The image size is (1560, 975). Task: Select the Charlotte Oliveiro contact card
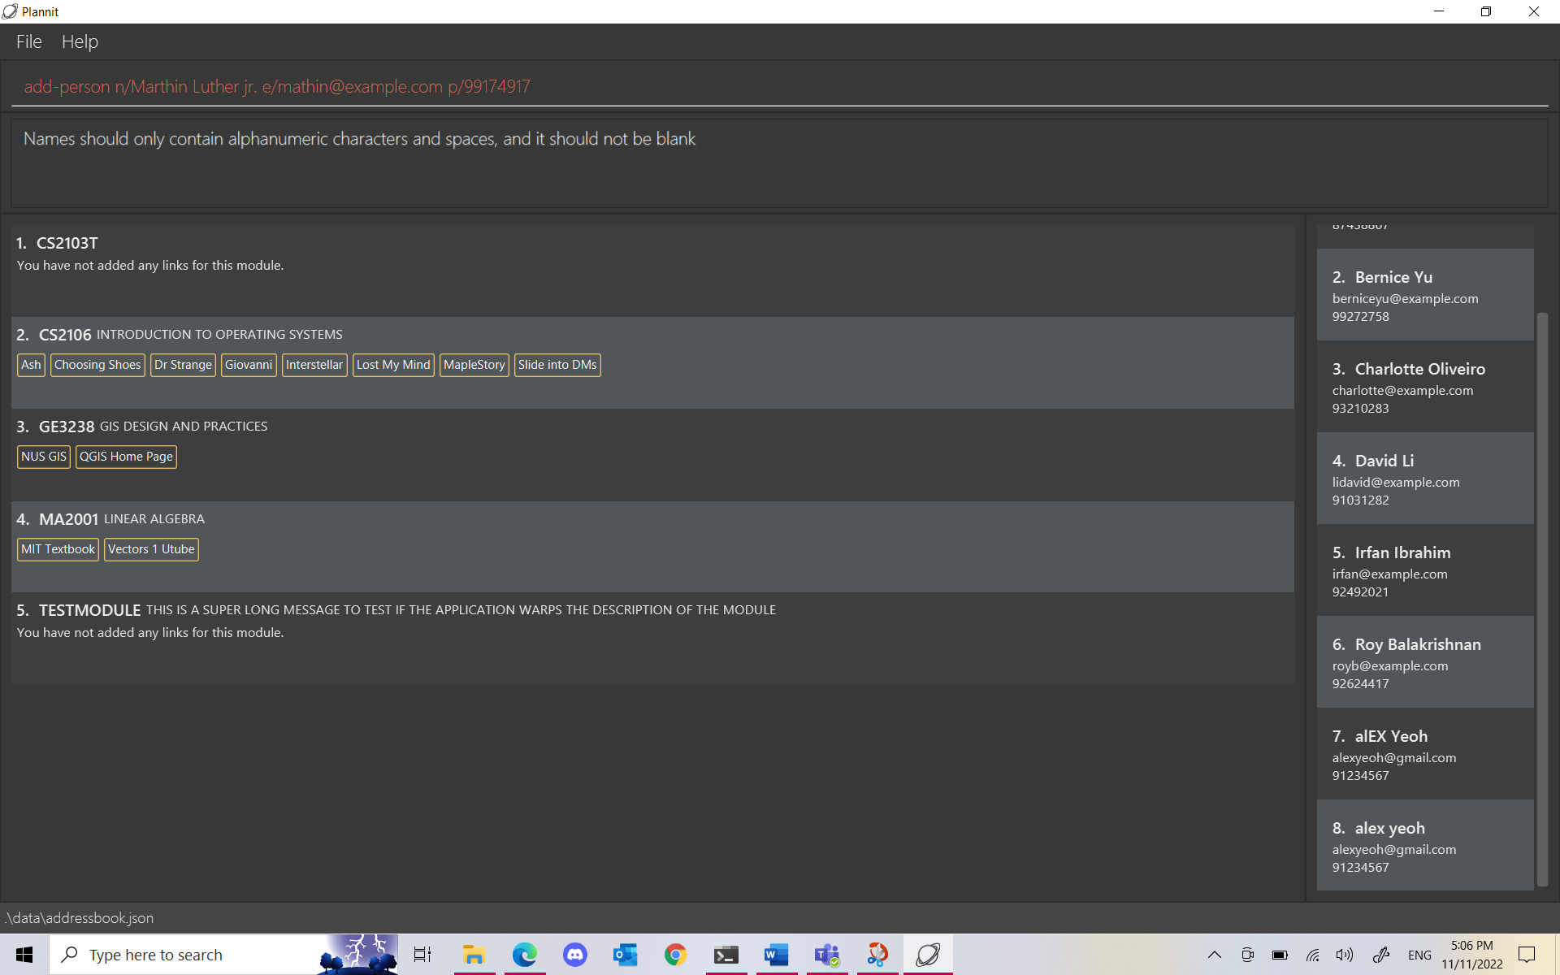click(1424, 387)
